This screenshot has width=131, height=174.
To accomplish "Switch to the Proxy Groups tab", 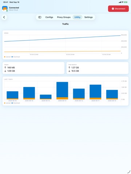I will point(64,17).
